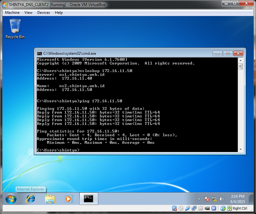Image resolution: width=256 pixels, height=214 pixels.
Task: Click 'Microsoft Windows [Version 6.1.7600]' line
Action: coord(82,59)
